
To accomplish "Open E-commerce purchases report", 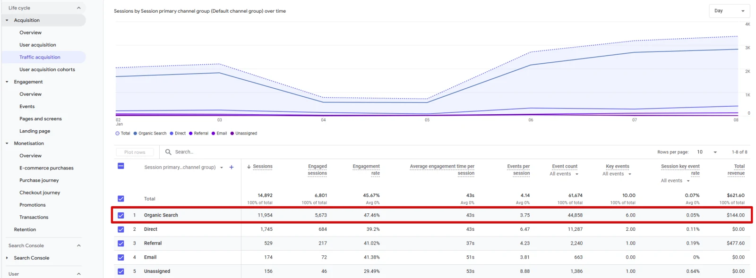I will pos(46,168).
